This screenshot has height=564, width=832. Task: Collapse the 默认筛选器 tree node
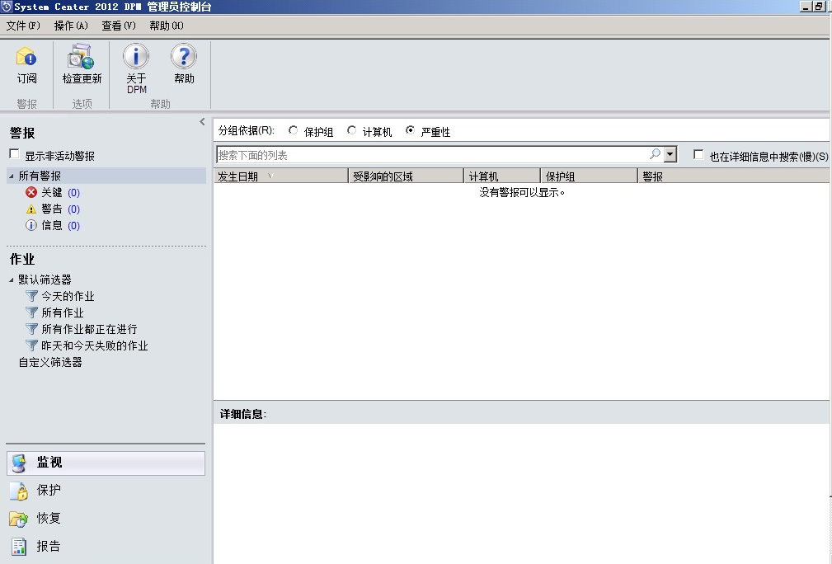tap(12, 280)
